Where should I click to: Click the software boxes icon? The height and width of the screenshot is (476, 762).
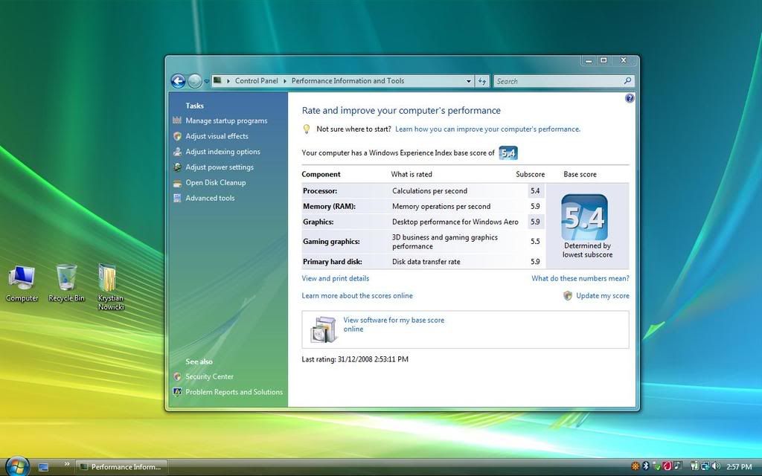(324, 329)
